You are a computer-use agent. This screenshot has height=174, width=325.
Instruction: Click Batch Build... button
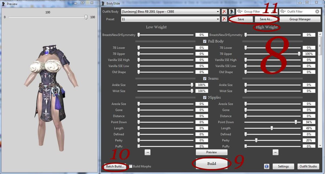(x=115, y=166)
